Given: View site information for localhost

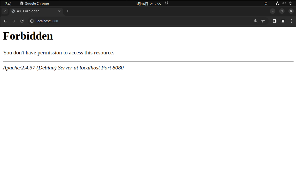Looking at the screenshot, I should 32,21.
